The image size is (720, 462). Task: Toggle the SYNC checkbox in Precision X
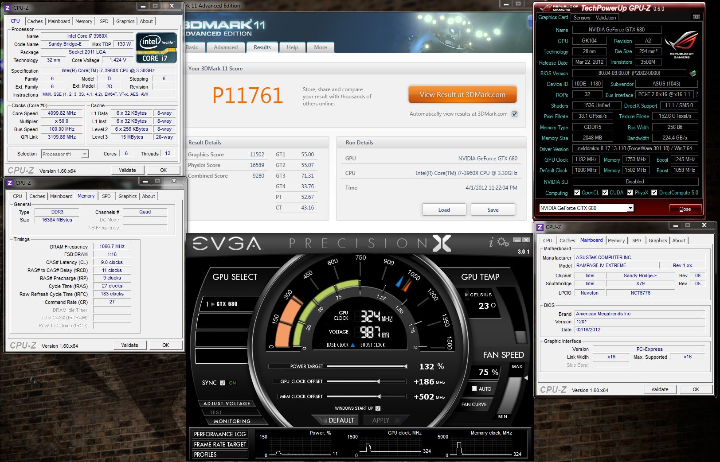(x=223, y=383)
